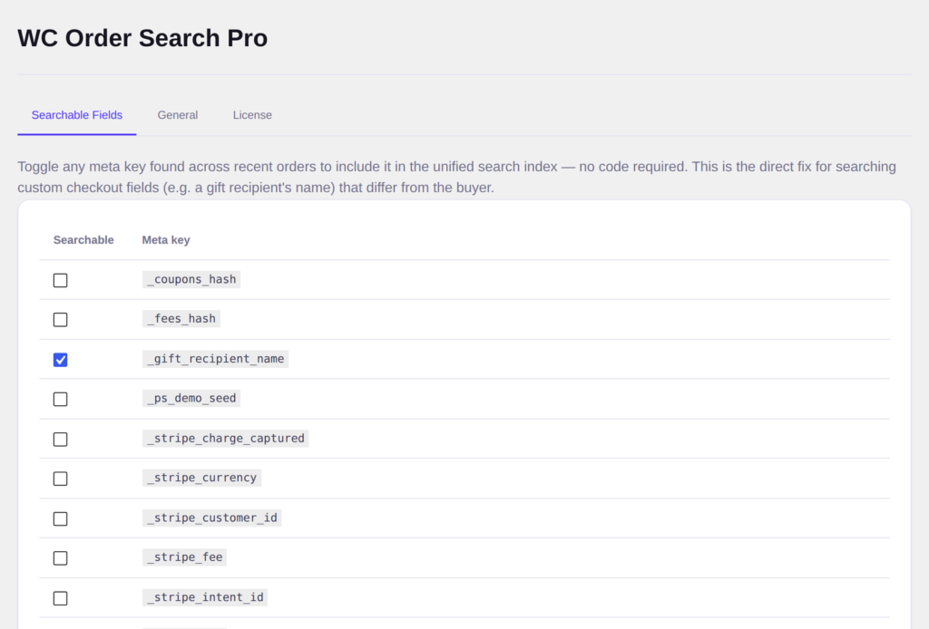Select the _coupons_hash key label
Image resolution: width=929 pixels, height=629 pixels.
191,279
